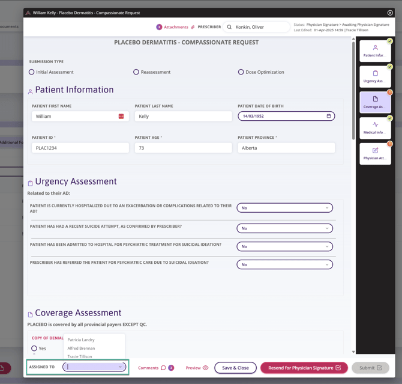Click the document icon on Coverage card
This screenshot has height=384, width=402.
(x=376, y=99)
